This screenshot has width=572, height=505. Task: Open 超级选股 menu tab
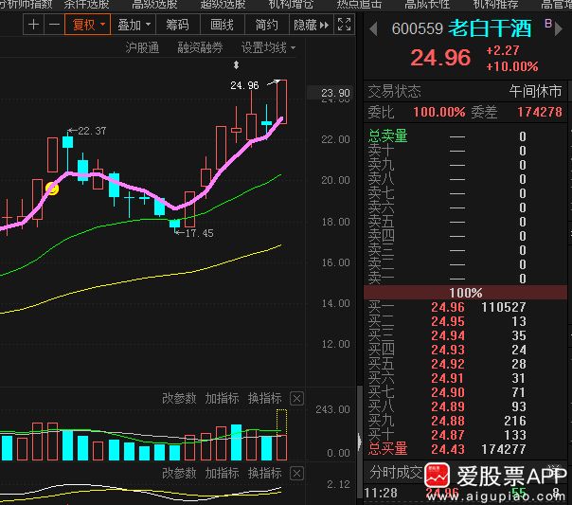point(223,4)
